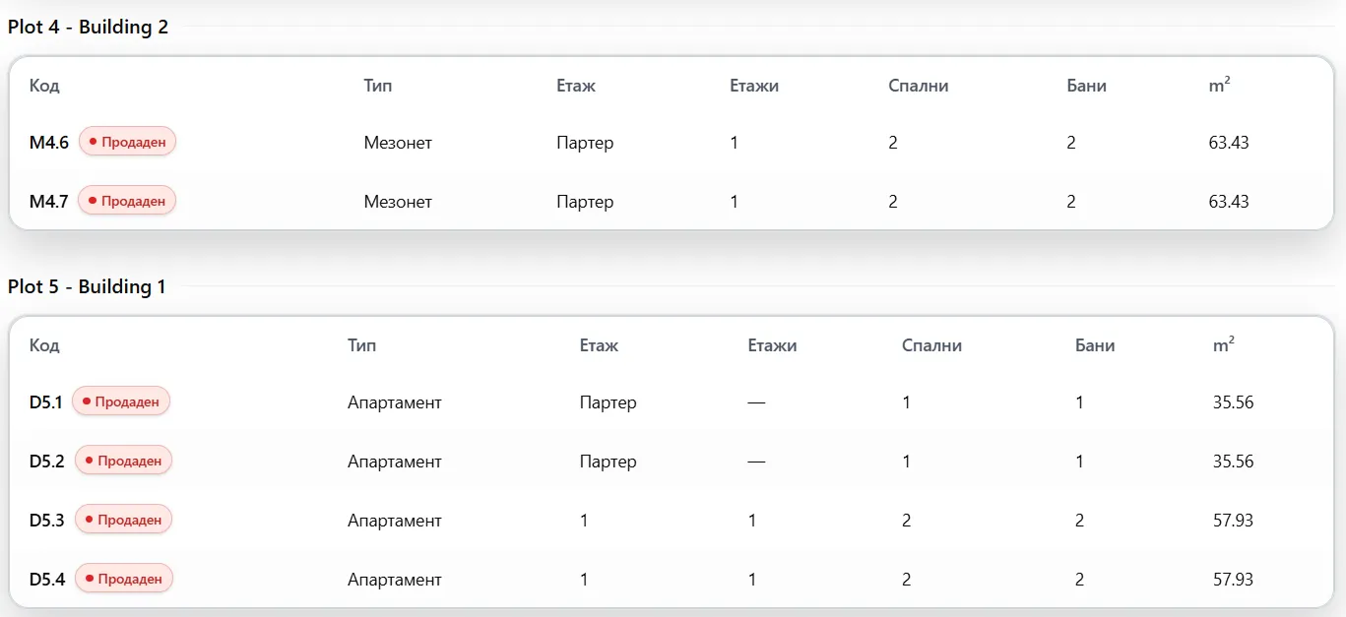1346x617 pixels.
Task: Click the Plot 5 - Building 1 heading
Action: tap(88, 286)
